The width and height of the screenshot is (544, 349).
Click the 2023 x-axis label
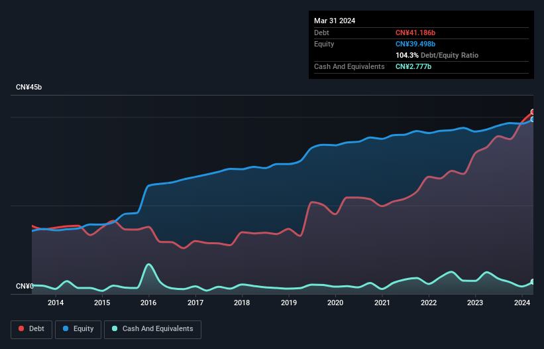(x=475, y=303)
